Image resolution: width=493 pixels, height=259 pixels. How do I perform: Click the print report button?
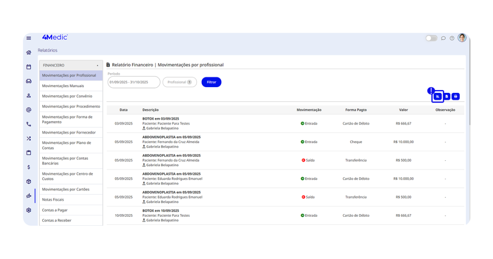tap(455, 97)
